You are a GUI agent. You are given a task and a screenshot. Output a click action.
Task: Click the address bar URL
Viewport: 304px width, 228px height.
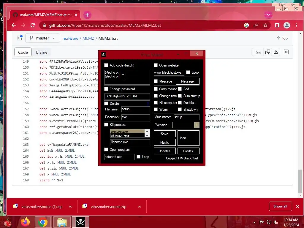click(x=105, y=26)
